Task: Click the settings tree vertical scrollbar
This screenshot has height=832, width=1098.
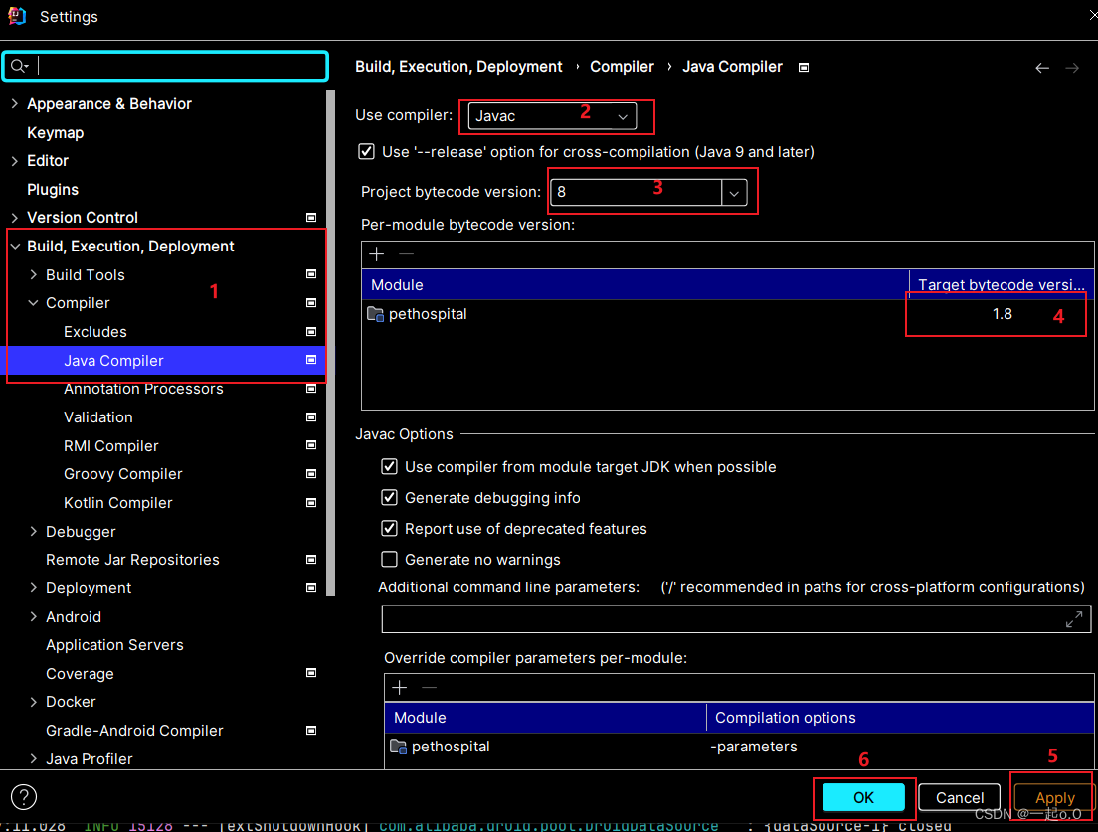Action: 330,343
